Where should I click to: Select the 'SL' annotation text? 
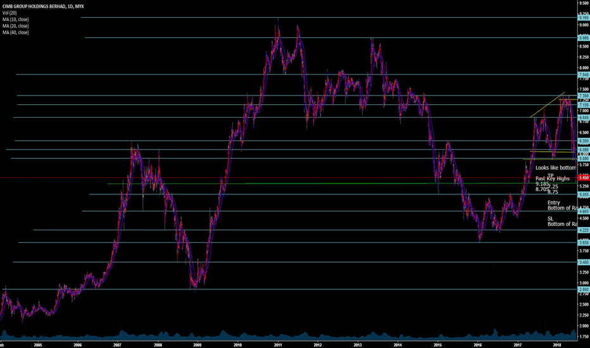point(551,219)
